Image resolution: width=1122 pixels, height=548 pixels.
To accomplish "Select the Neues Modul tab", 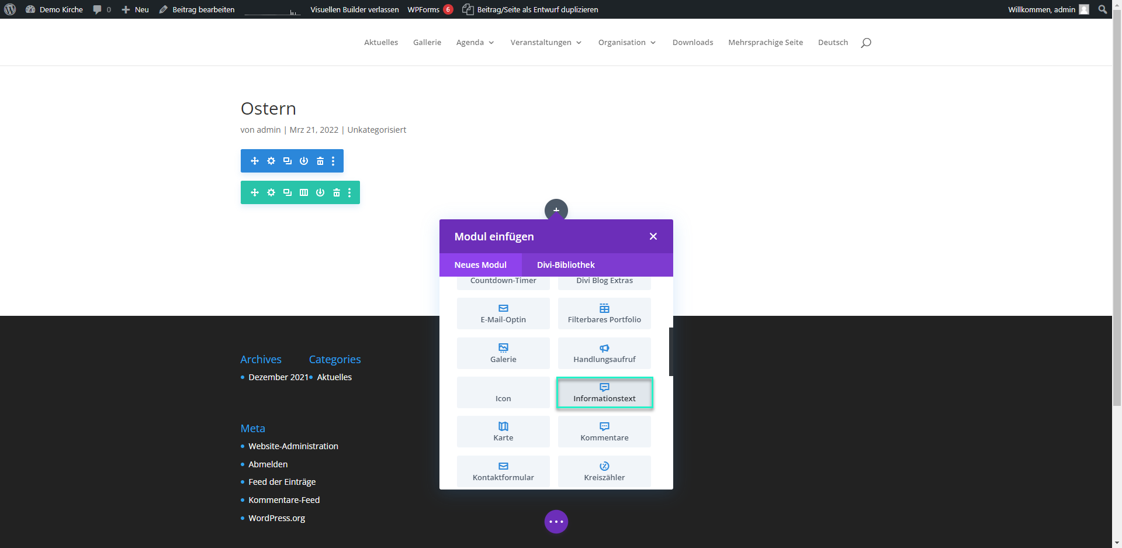I will (x=480, y=265).
